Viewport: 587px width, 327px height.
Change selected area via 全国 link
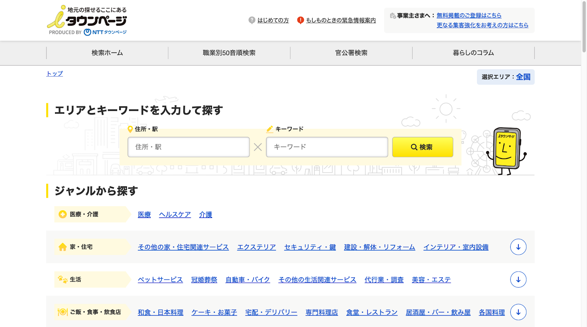coord(523,77)
